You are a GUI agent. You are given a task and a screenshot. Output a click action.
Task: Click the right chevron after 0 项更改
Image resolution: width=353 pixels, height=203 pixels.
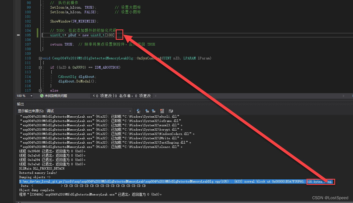[155, 96]
